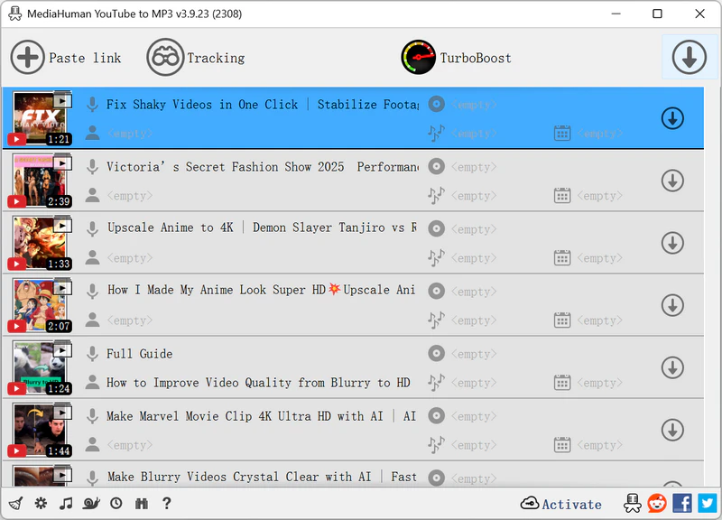Download the Upscale Anime to 4K track

672,243
